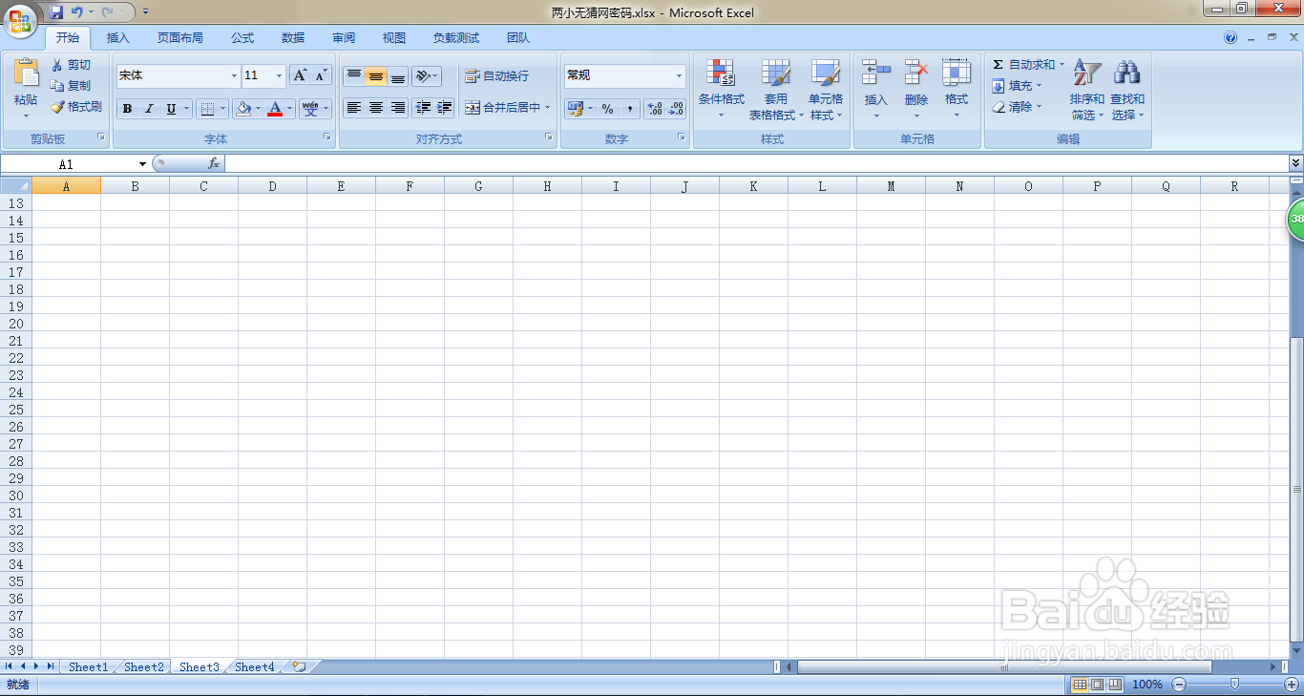Click the Paste clipboard icon
This screenshot has width=1304, height=696.
[26, 73]
